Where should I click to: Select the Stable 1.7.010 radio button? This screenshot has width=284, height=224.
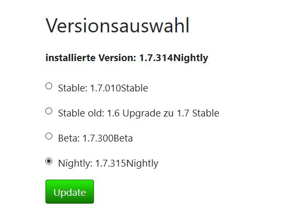tap(49, 86)
